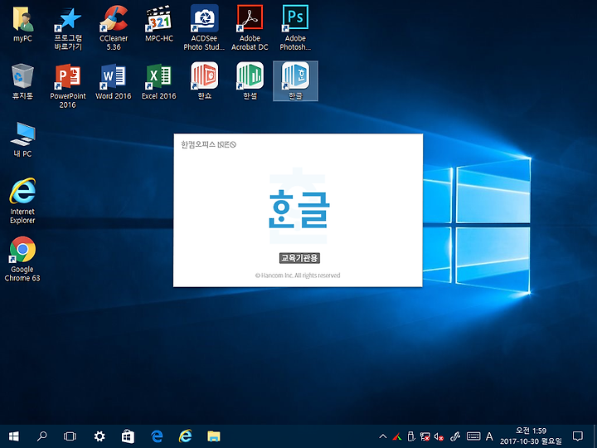Launch Internet Explorer from taskbar
Image resolution: width=597 pixels, height=448 pixels.
point(186,436)
